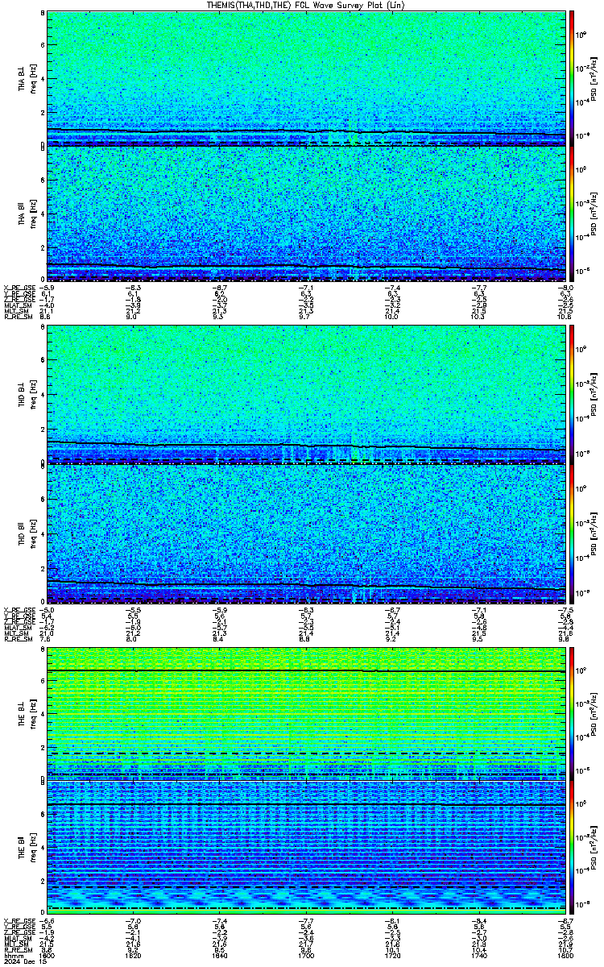The width and height of the screenshot is (604, 967).
Task: Click the '1600' time tick label at the bottom
Action: point(48,956)
